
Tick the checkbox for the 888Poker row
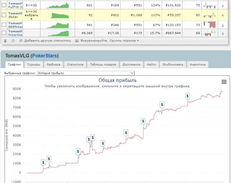pyautogui.click(x=4, y=25)
